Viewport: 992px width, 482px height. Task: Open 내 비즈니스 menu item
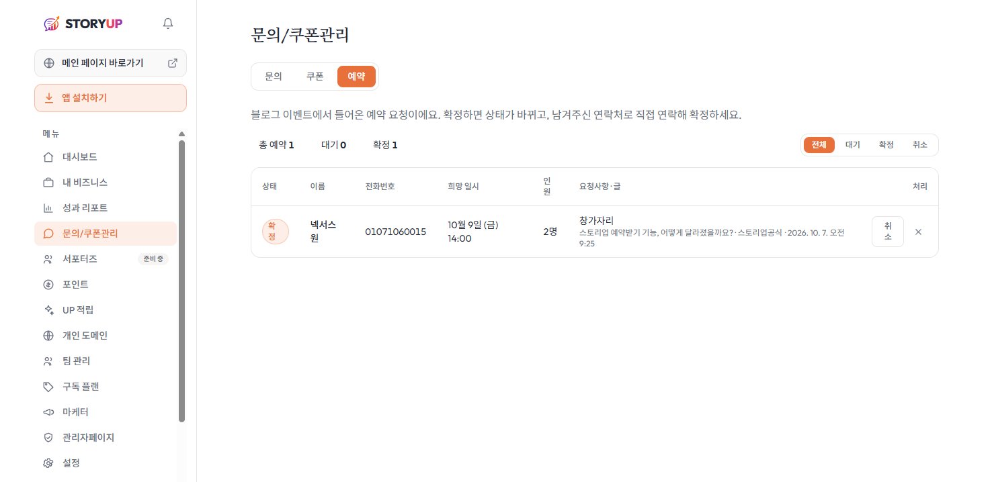tap(106, 183)
